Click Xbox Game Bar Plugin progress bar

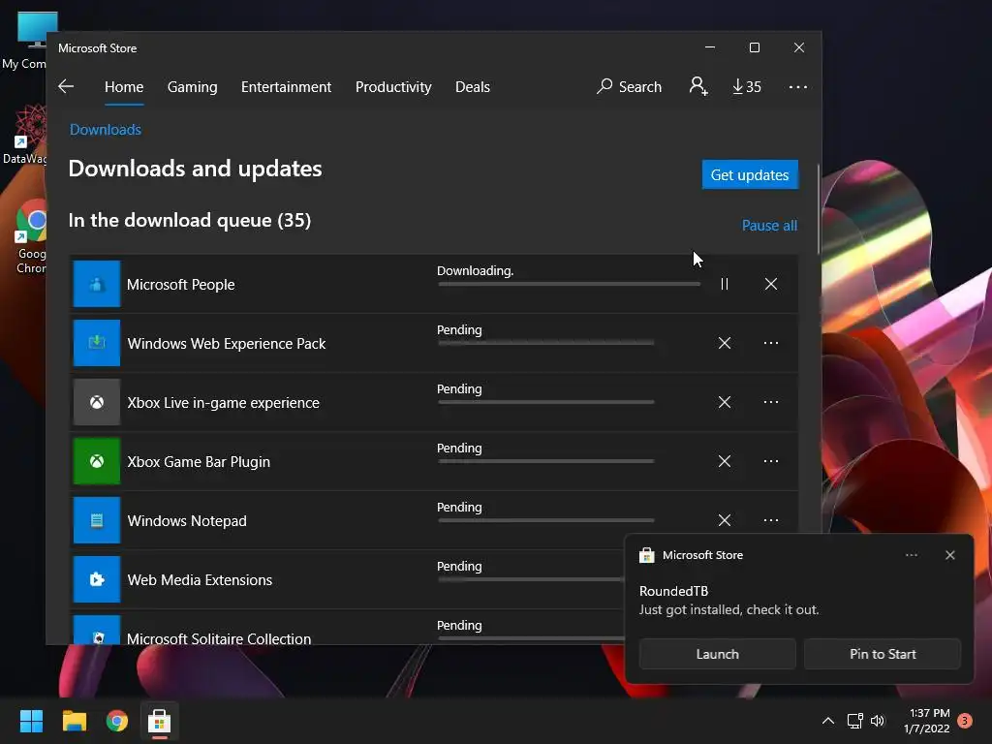[x=546, y=461]
